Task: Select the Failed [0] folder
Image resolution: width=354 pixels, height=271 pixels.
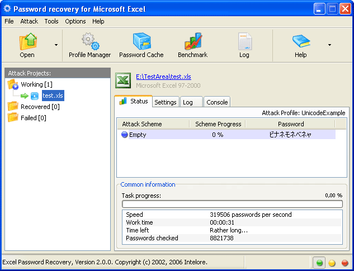Action: [x=33, y=118]
